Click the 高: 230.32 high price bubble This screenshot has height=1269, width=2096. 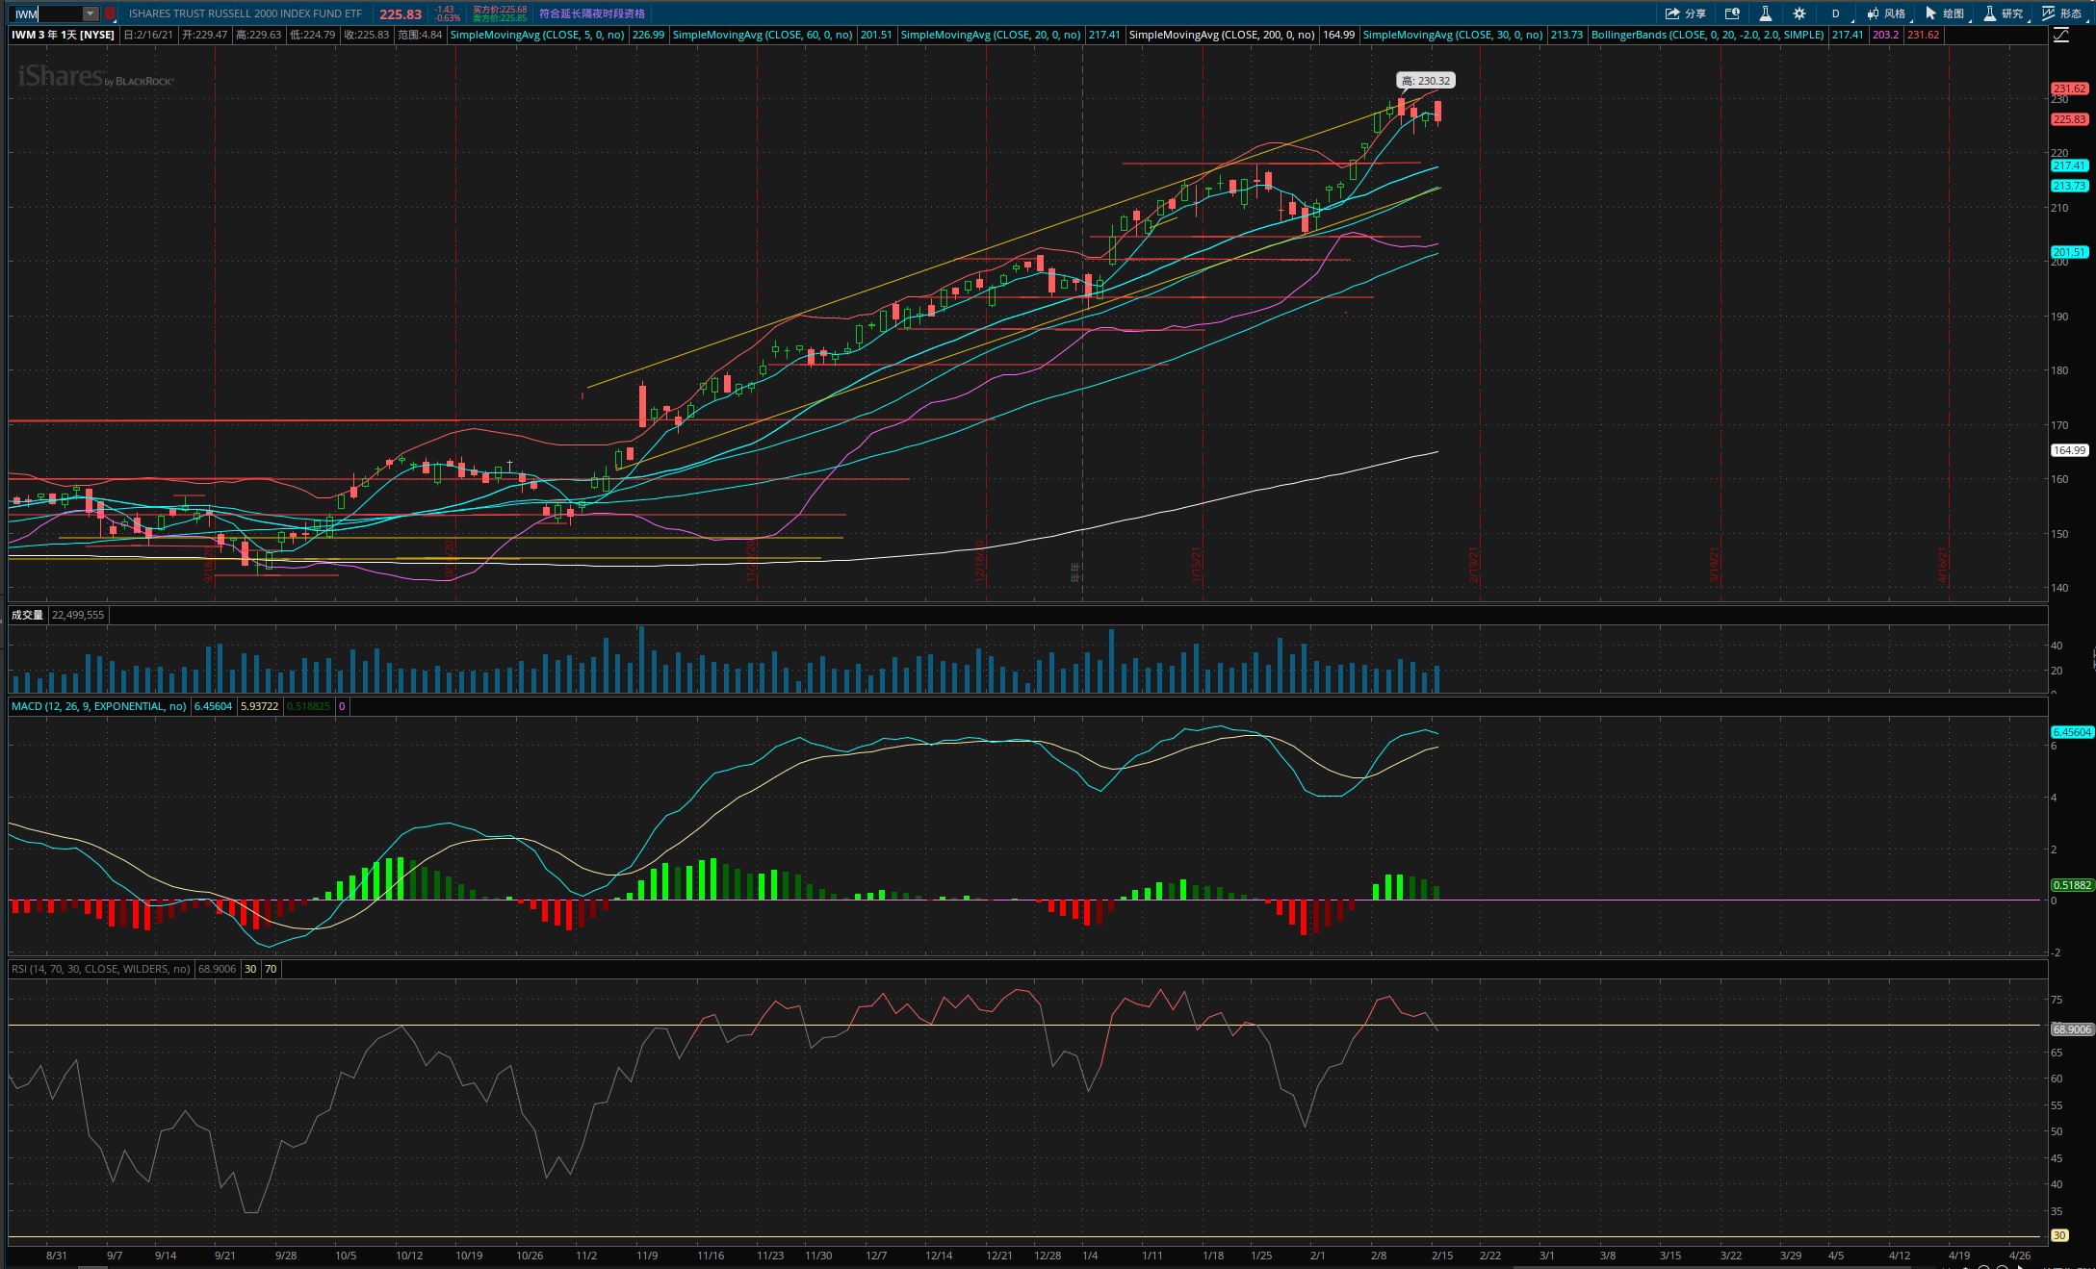(1426, 81)
